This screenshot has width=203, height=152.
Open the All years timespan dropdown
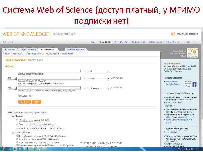pyautogui.click(x=26, y=120)
